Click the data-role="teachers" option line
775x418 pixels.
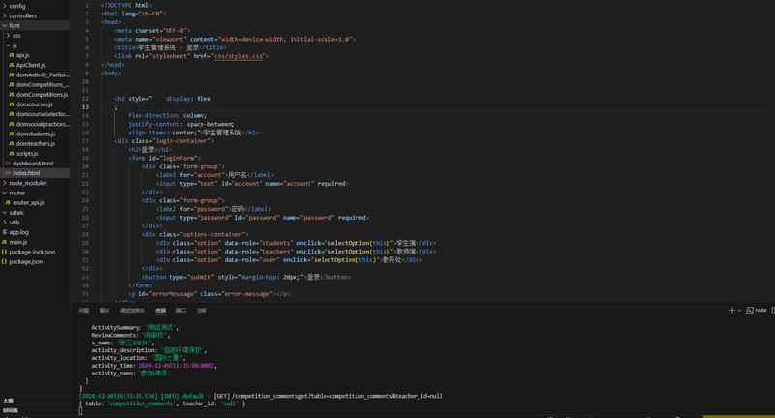click(x=295, y=252)
